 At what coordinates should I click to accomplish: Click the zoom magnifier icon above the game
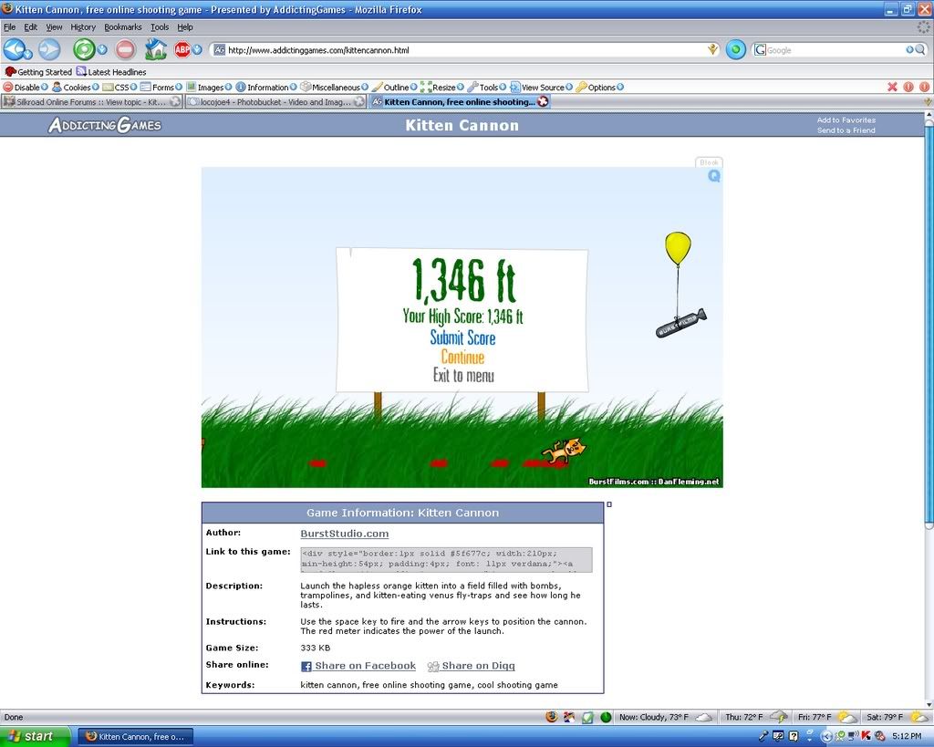tap(713, 176)
